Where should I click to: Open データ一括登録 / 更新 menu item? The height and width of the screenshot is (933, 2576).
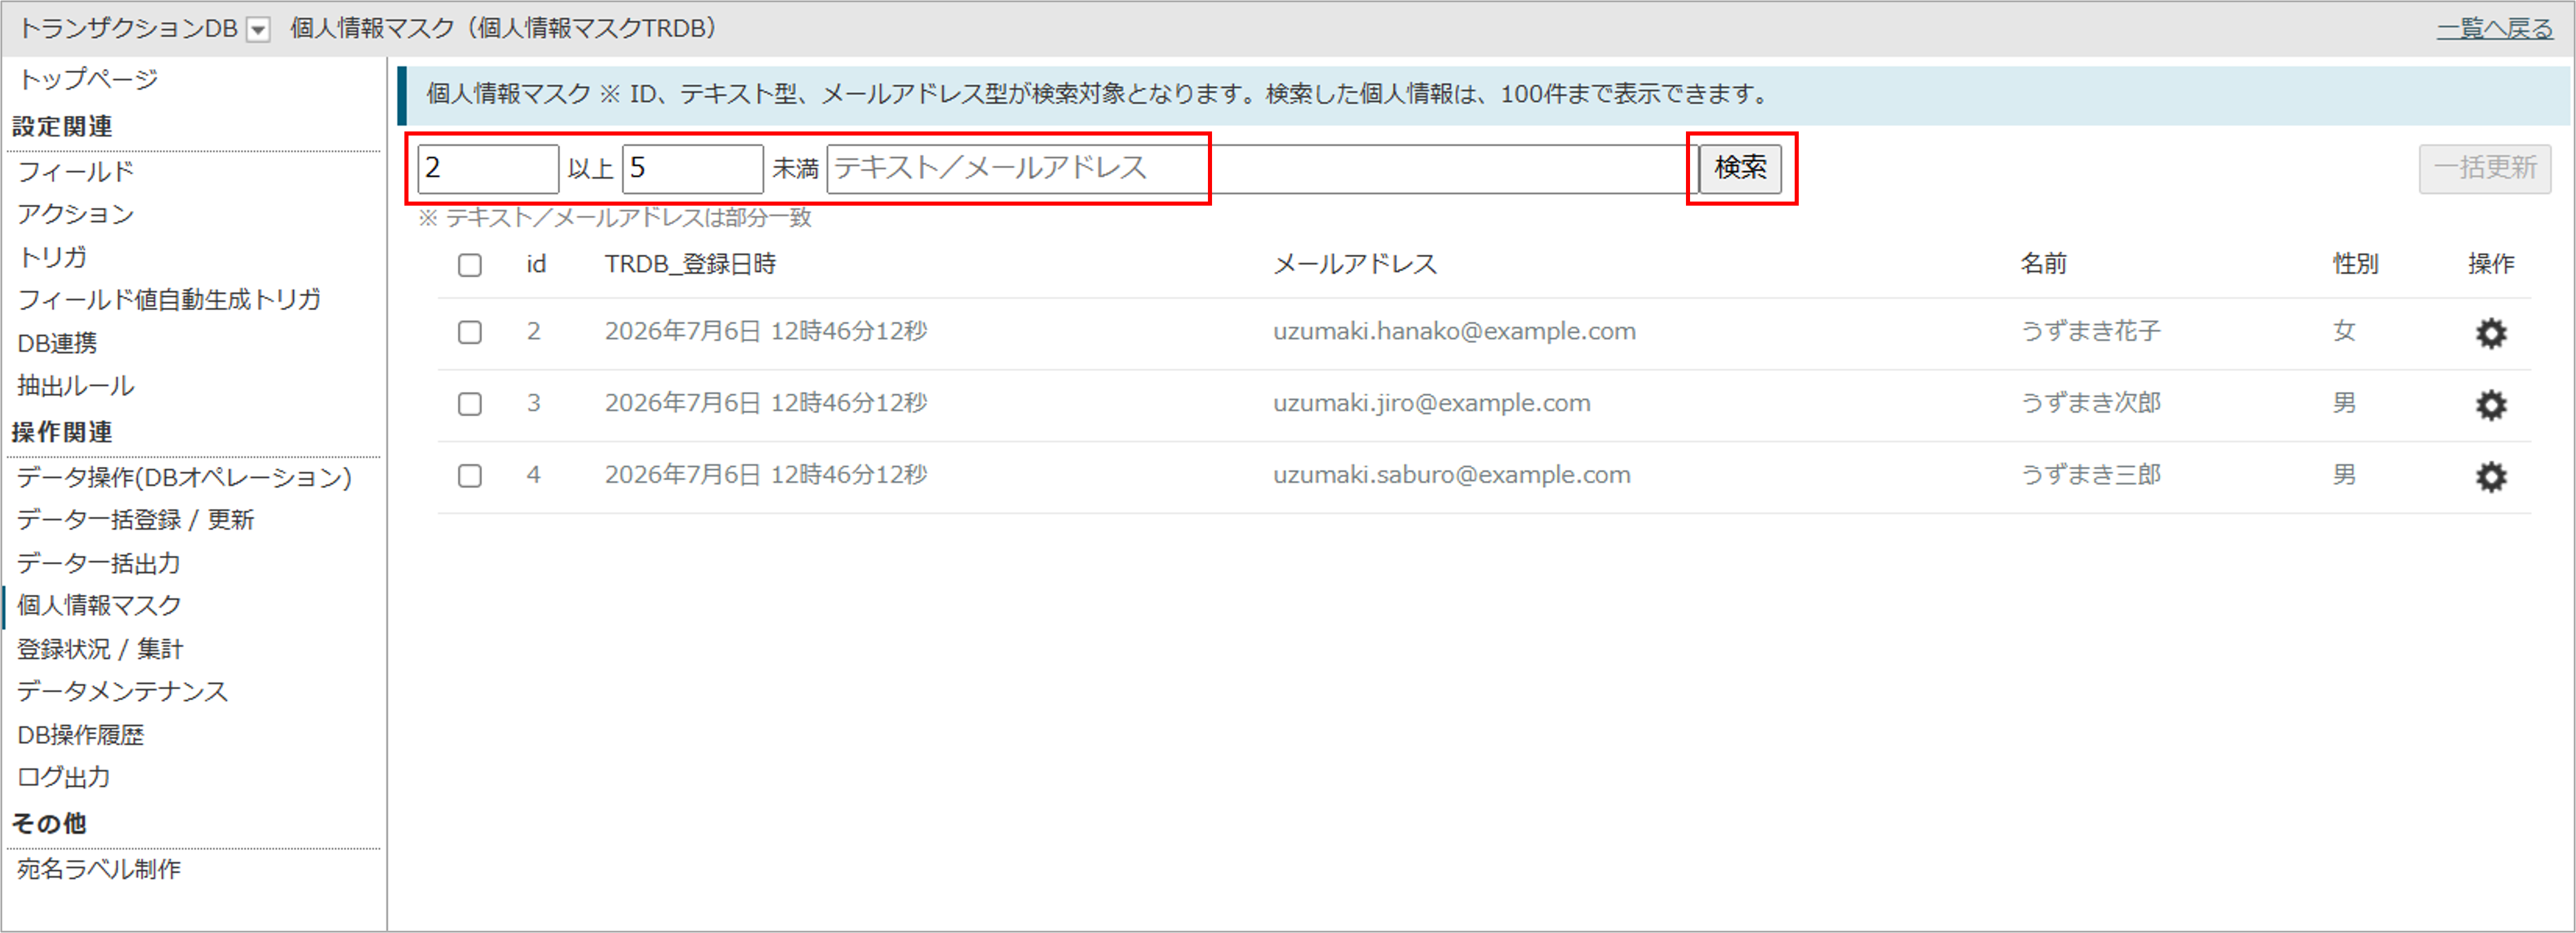tap(135, 520)
